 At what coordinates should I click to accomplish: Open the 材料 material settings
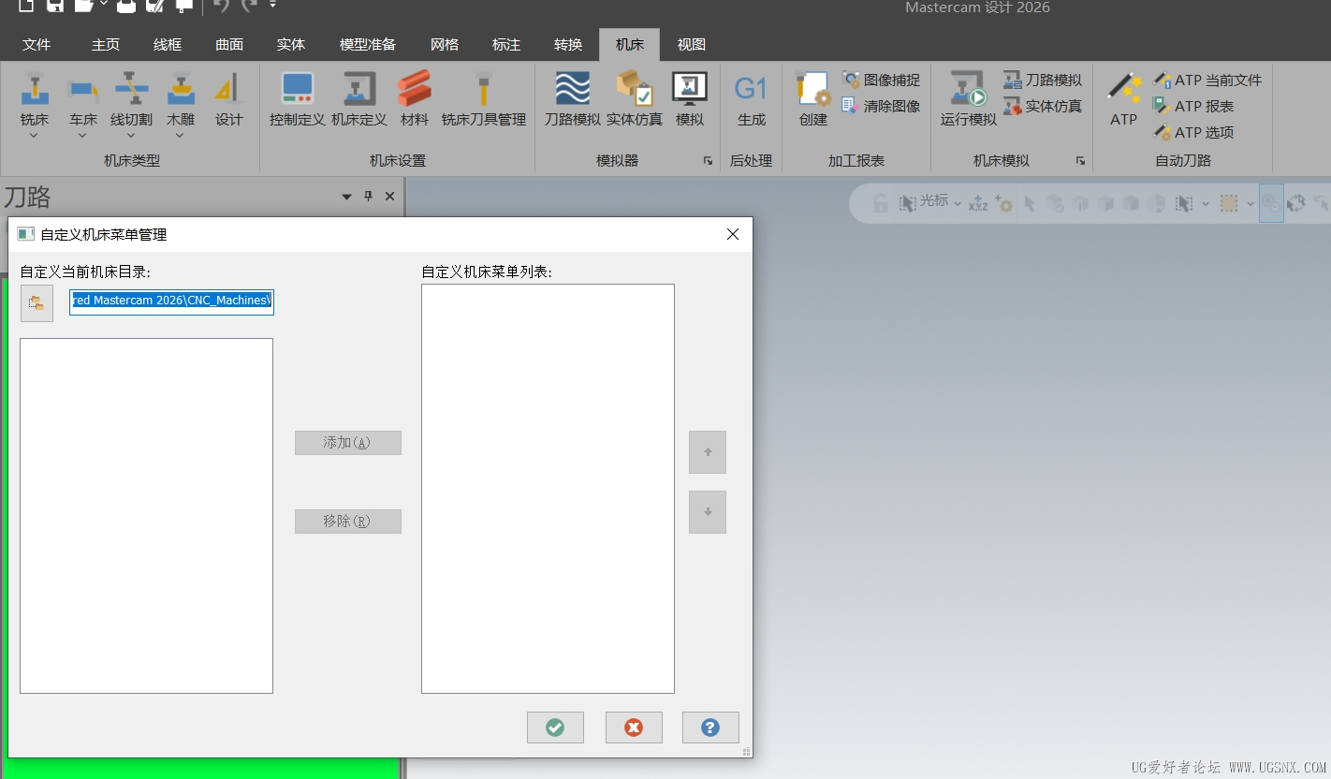point(415,100)
